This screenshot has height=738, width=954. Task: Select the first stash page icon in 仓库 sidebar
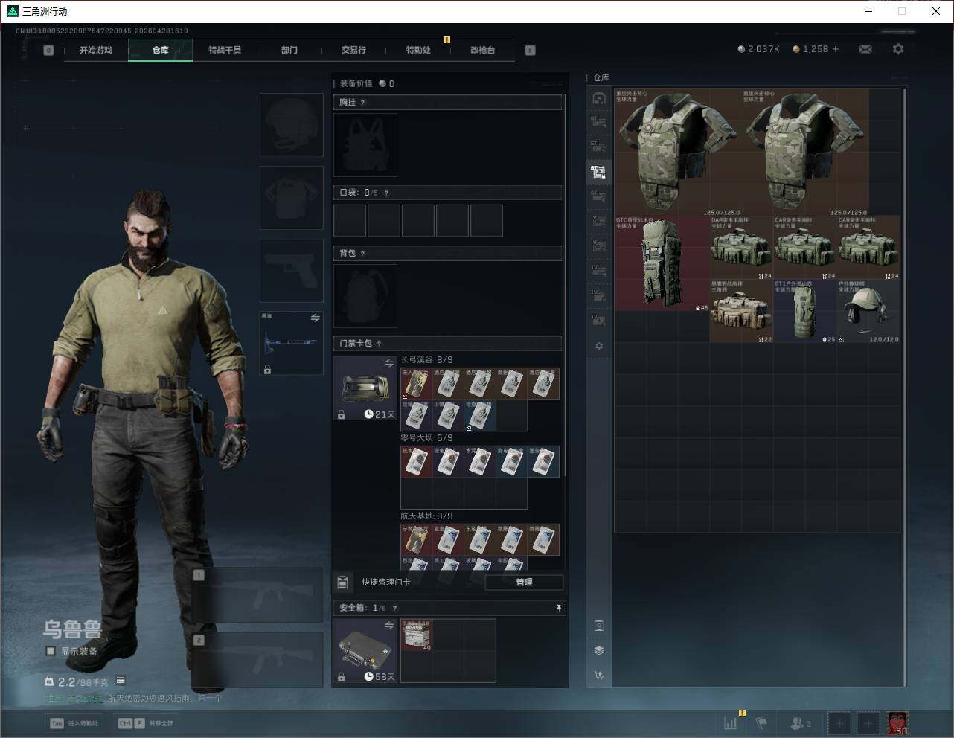599,98
